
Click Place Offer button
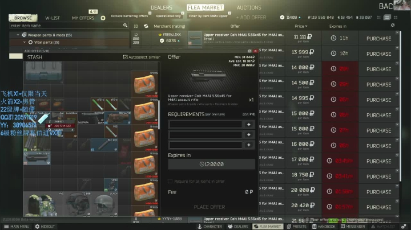209,207
